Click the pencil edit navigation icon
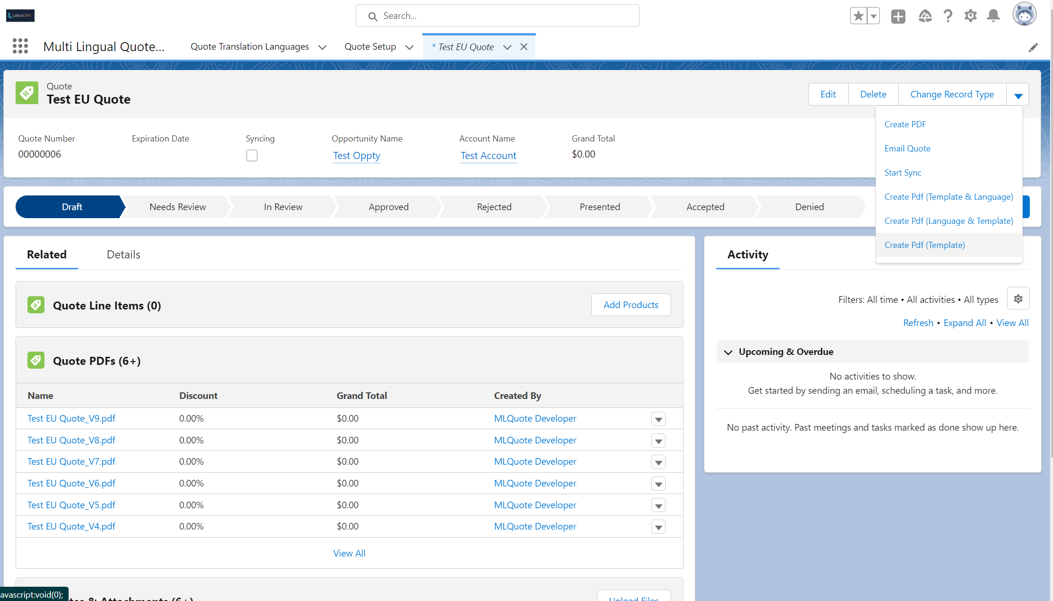 tap(1033, 47)
